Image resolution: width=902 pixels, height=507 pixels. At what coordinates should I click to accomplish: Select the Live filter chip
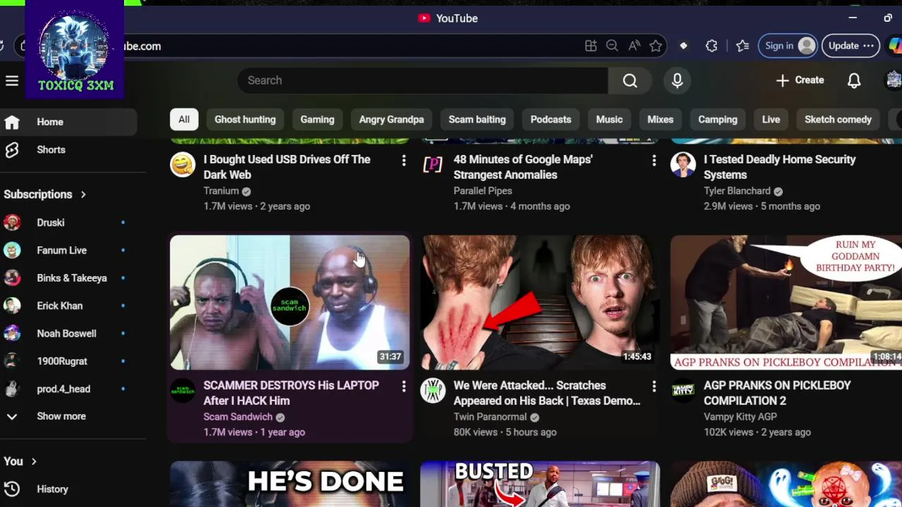pyautogui.click(x=771, y=119)
